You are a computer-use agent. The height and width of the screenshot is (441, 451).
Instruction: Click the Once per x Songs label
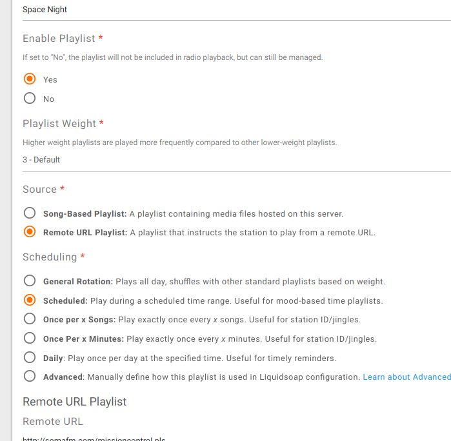pyautogui.click(x=79, y=320)
